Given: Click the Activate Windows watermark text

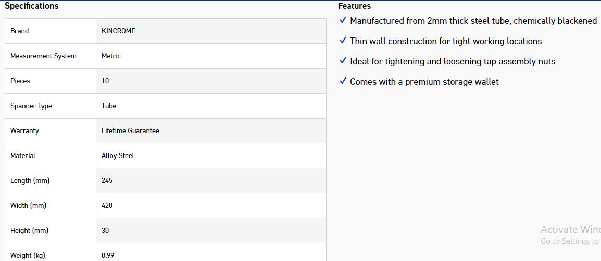Looking at the screenshot, I should coord(571,230).
